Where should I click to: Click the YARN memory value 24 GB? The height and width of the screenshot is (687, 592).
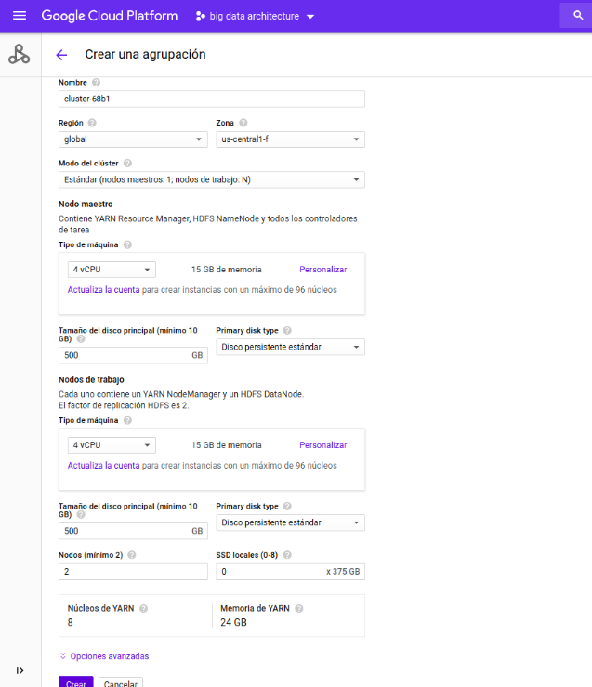pos(233,622)
